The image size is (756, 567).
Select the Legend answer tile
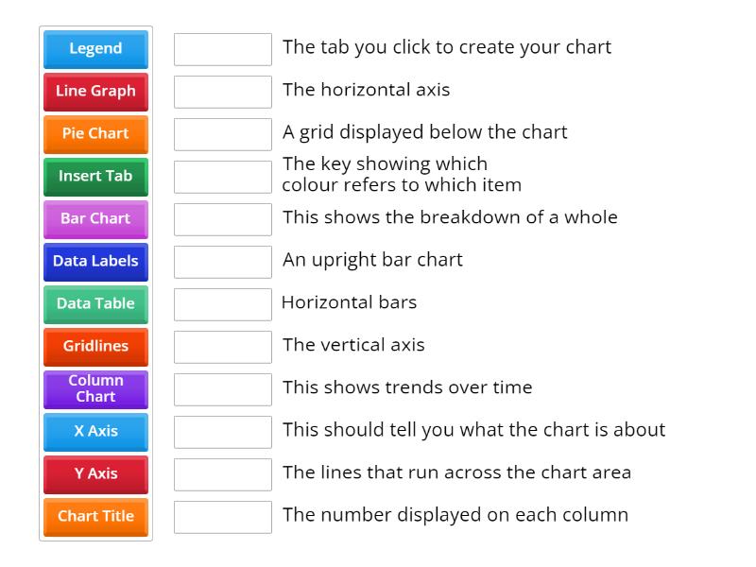click(x=95, y=49)
